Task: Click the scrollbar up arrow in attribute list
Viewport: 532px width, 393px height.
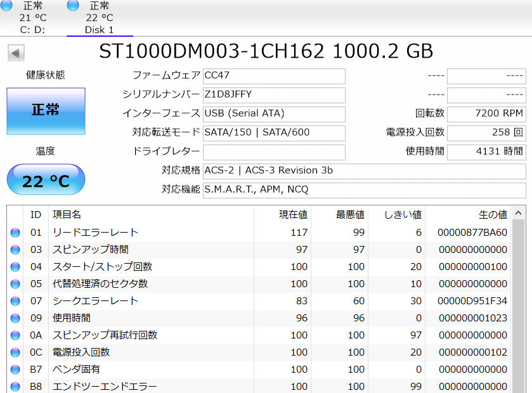Action: click(519, 214)
